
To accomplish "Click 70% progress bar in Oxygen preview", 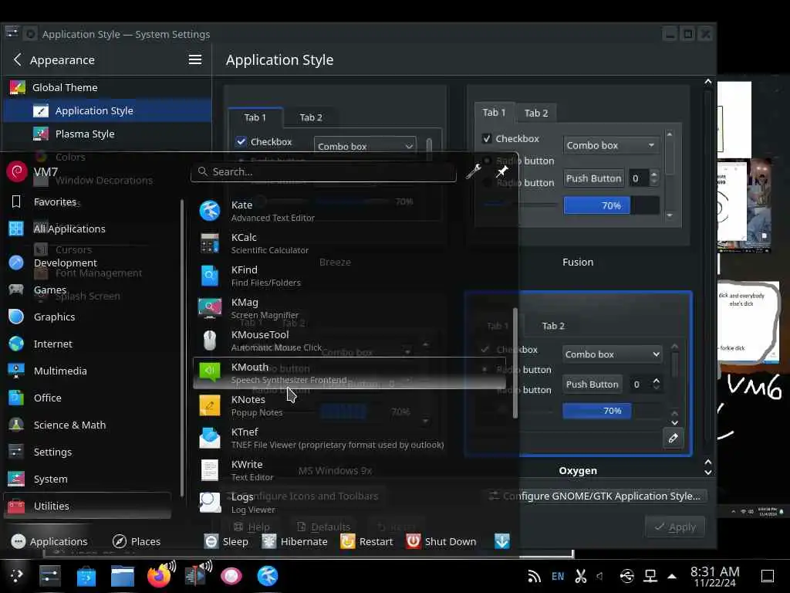I will [612, 411].
